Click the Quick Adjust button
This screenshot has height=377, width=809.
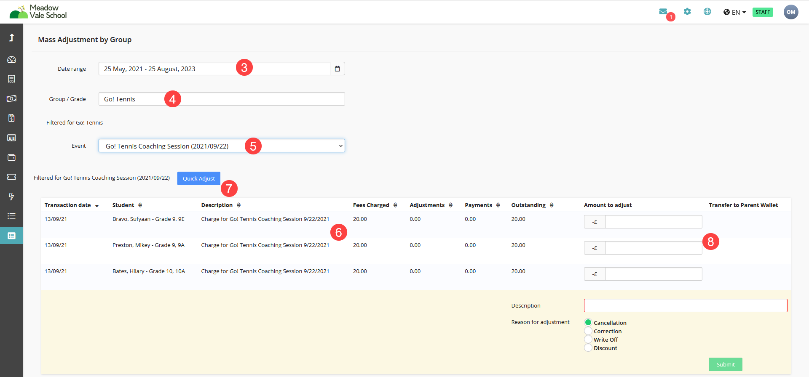(198, 178)
